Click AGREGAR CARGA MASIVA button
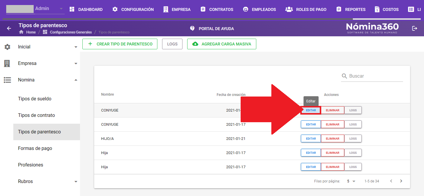This screenshot has height=196, width=424. pyautogui.click(x=222, y=44)
